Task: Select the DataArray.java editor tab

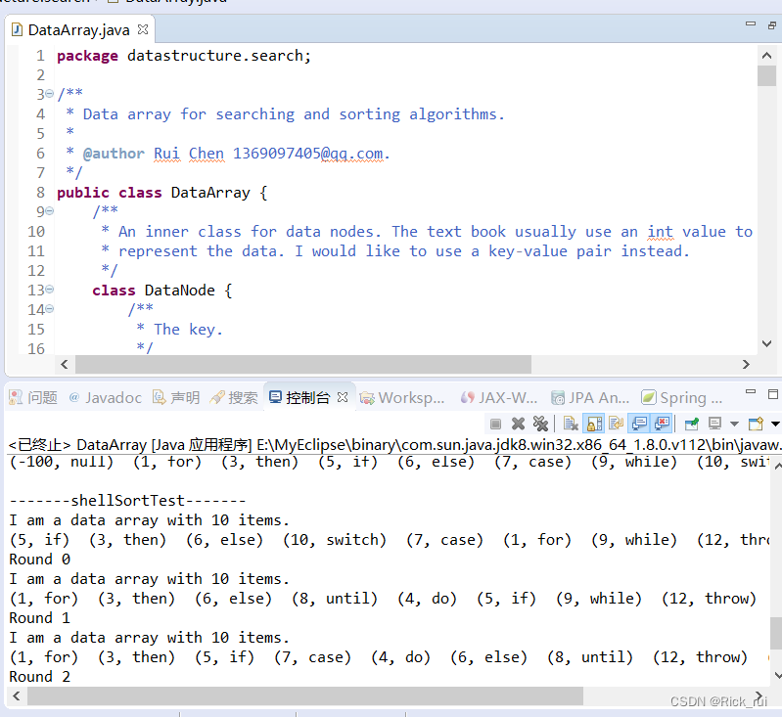Action: [79, 30]
